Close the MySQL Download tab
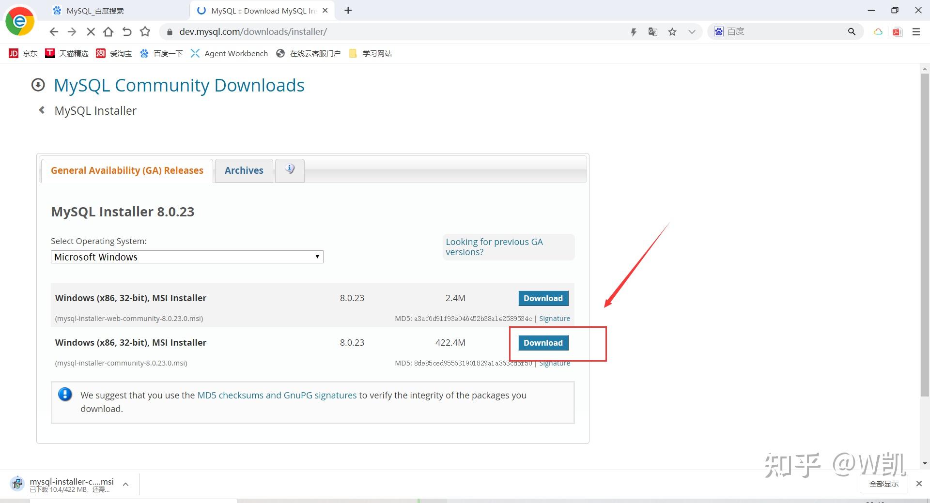The height and width of the screenshot is (503, 930). 325,10
